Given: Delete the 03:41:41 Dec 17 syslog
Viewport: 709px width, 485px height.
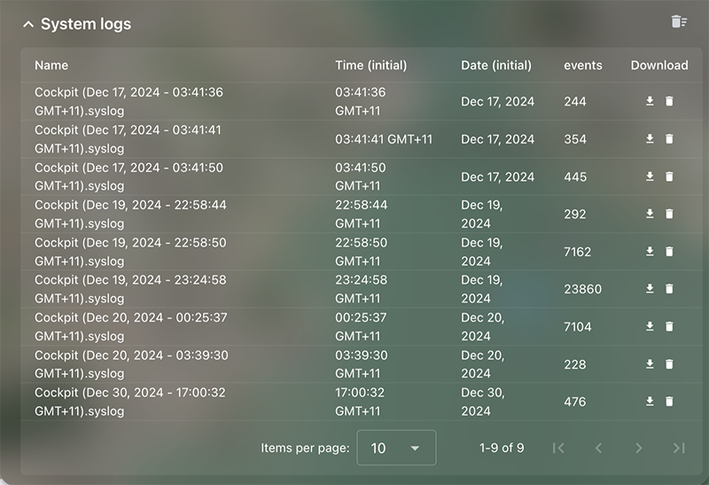Looking at the screenshot, I should [669, 139].
